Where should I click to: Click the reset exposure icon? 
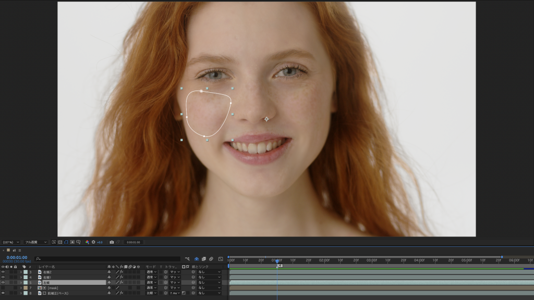(x=93, y=242)
